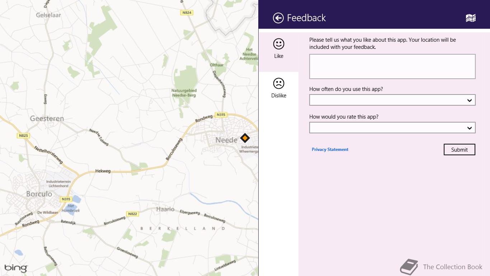
Task: Expand the 'How would you rate this app' dropdown
Action: (x=392, y=128)
